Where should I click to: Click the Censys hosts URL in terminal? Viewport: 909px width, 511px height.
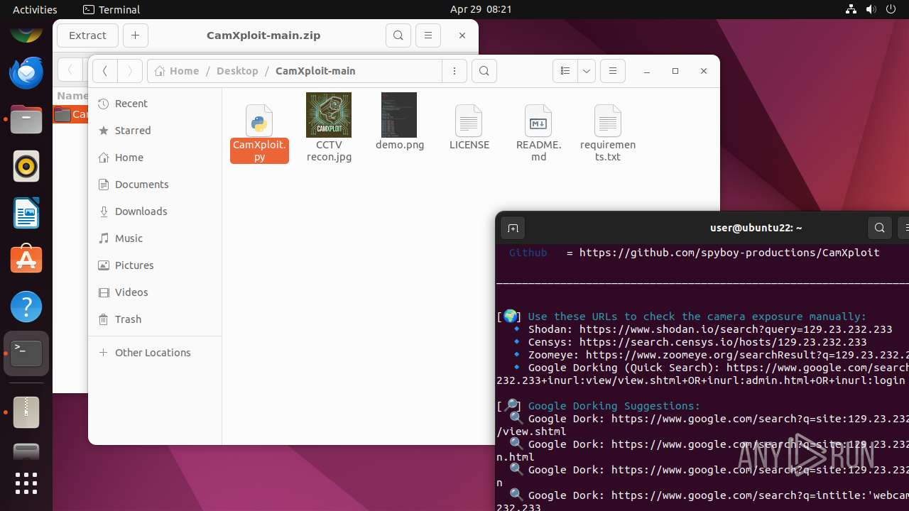click(x=723, y=342)
